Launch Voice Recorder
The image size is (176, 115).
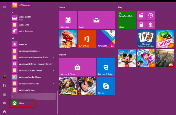point(33,31)
